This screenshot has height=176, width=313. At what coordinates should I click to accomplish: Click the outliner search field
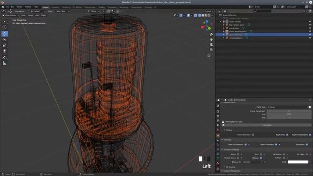262,11
